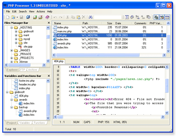Click the run preview toolbar icon
The image size is (178, 139).
pyautogui.click(x=148, y=17)
